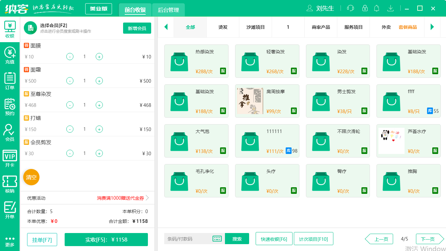Select the 芦荟水疗 product thumbnail
The width and height of the screenshot is (446, 251).
point(391,141)
